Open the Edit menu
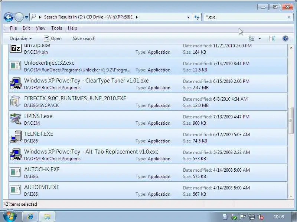 (26, 28)
